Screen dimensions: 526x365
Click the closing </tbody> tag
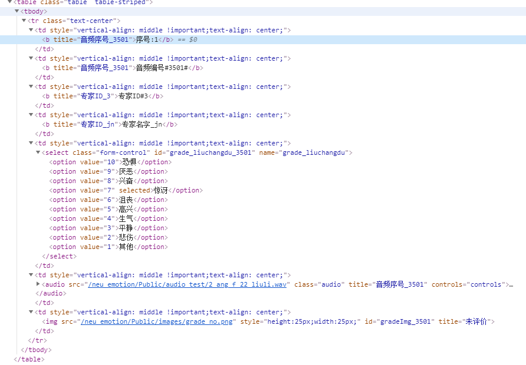click(36, 350)
